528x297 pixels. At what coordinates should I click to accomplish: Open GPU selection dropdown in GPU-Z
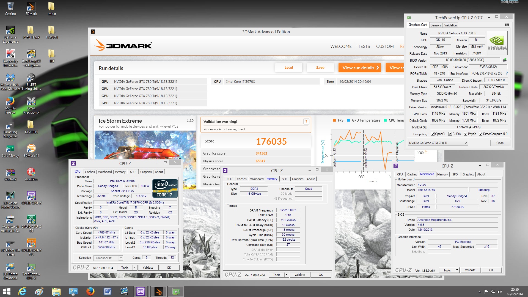(438, 143)
